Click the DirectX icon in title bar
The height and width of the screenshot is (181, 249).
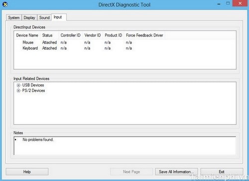point(5,4)
